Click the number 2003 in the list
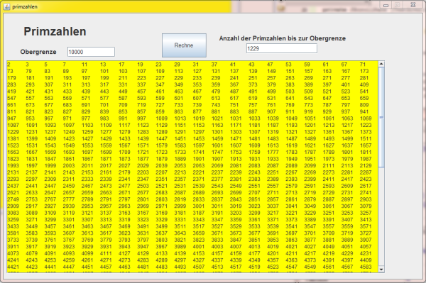This screenshot has height=283, width=426. pyautogui.click(x=69, y=165)
